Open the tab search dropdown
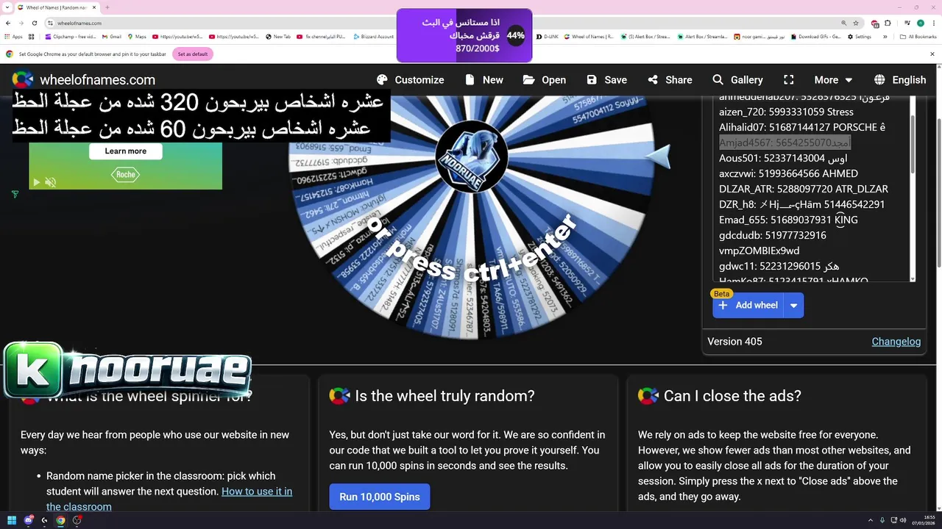The height and width of the screenshot is (529, 942). pos(6,7)
